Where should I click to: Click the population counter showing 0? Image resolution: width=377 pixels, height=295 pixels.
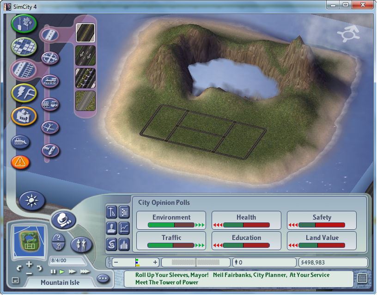(264, 262)
